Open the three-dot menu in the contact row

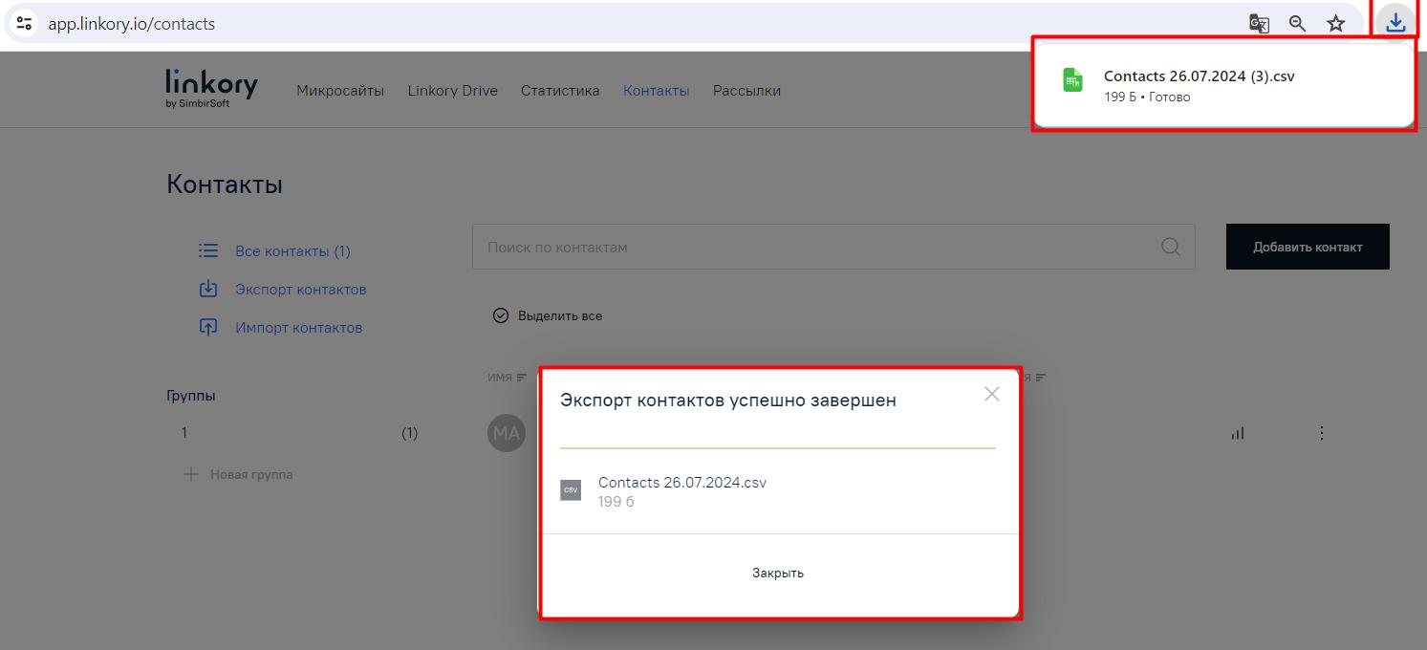tap(1321, 432)
